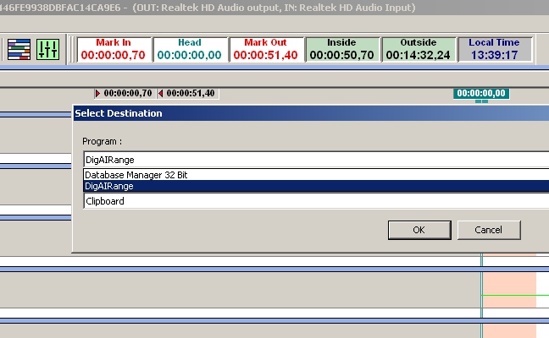The width and height of the screenshot is (549, 338).
Task: Open the multitrack view icon
Action: [19, 50]
